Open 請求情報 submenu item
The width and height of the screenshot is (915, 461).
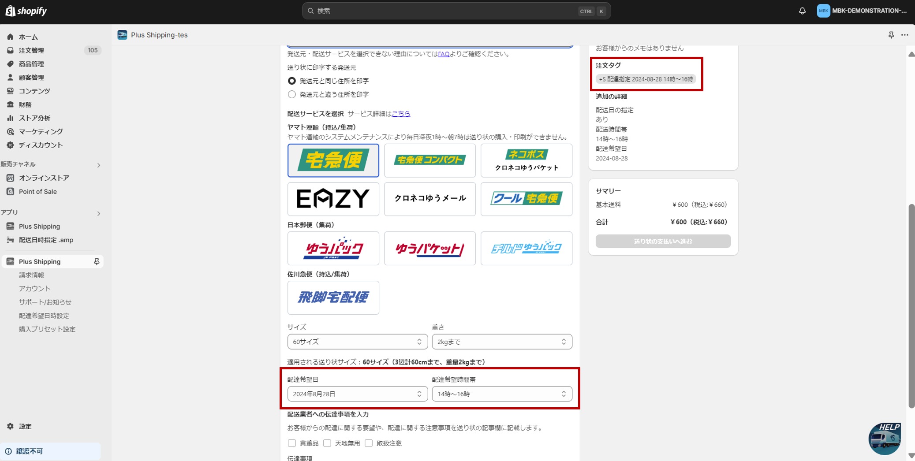pyautogui.click(x=31, y=275)
